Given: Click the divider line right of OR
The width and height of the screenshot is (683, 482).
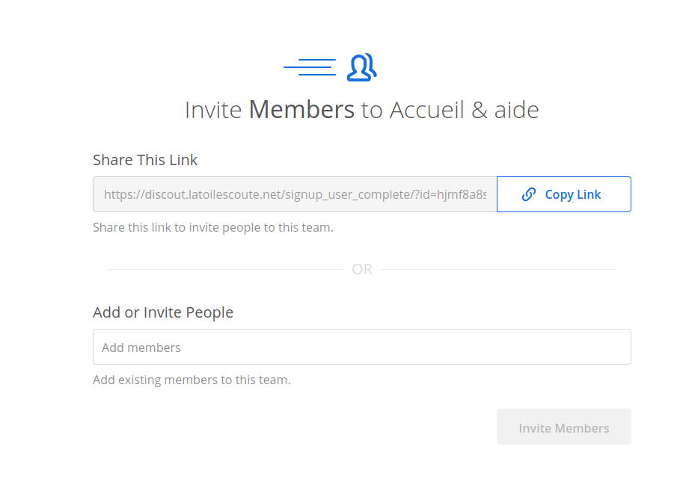Looking at the screenshot, I should point(498,269).
